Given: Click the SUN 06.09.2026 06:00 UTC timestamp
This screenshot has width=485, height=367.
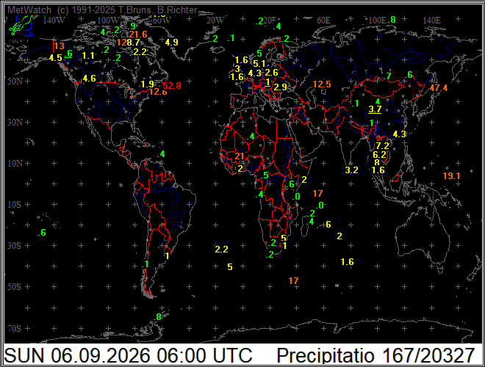Looking at the screenshot, I should click(128, 355).
